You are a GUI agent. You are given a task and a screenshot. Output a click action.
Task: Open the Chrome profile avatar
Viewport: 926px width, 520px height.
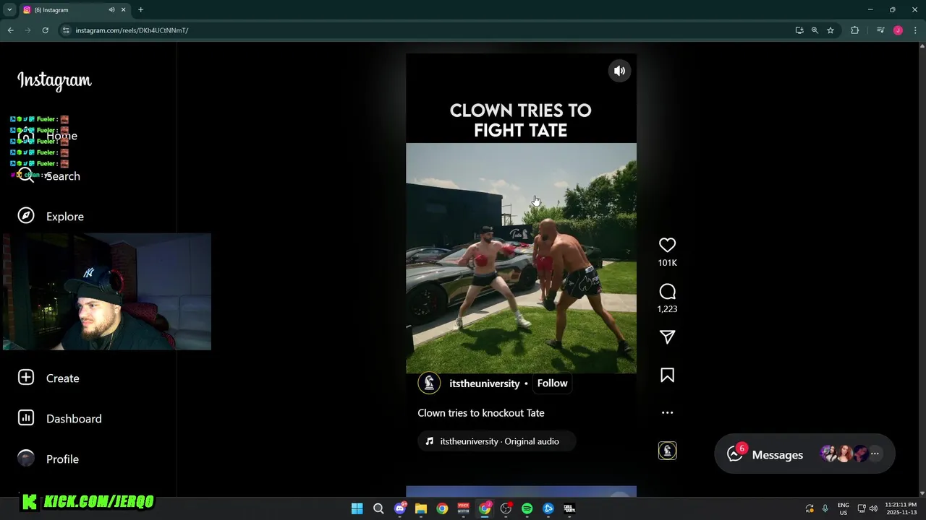(x=898, y=30)
